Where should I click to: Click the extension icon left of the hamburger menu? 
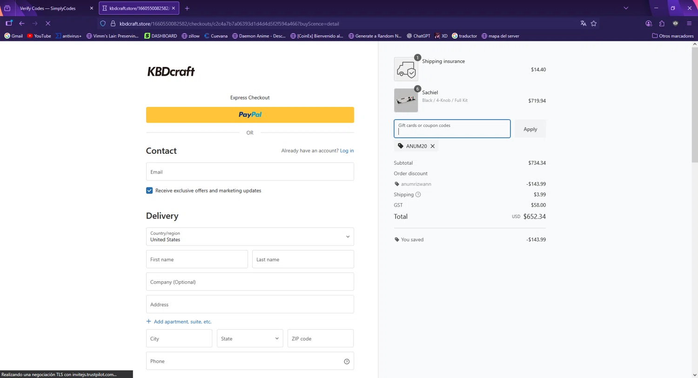(x=676, y=23)
